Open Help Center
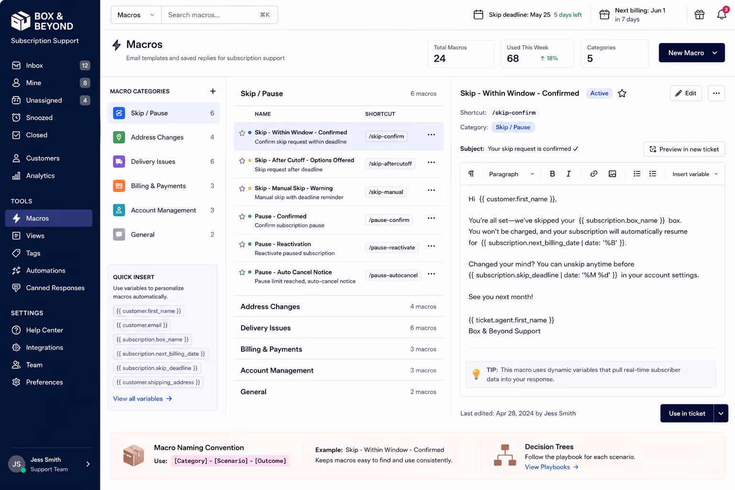735x490 pixels. [x=49, y=330]
